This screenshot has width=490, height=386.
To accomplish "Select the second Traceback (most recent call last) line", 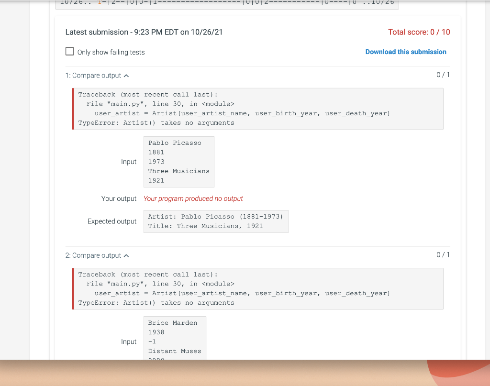I will tap(148, 274).
